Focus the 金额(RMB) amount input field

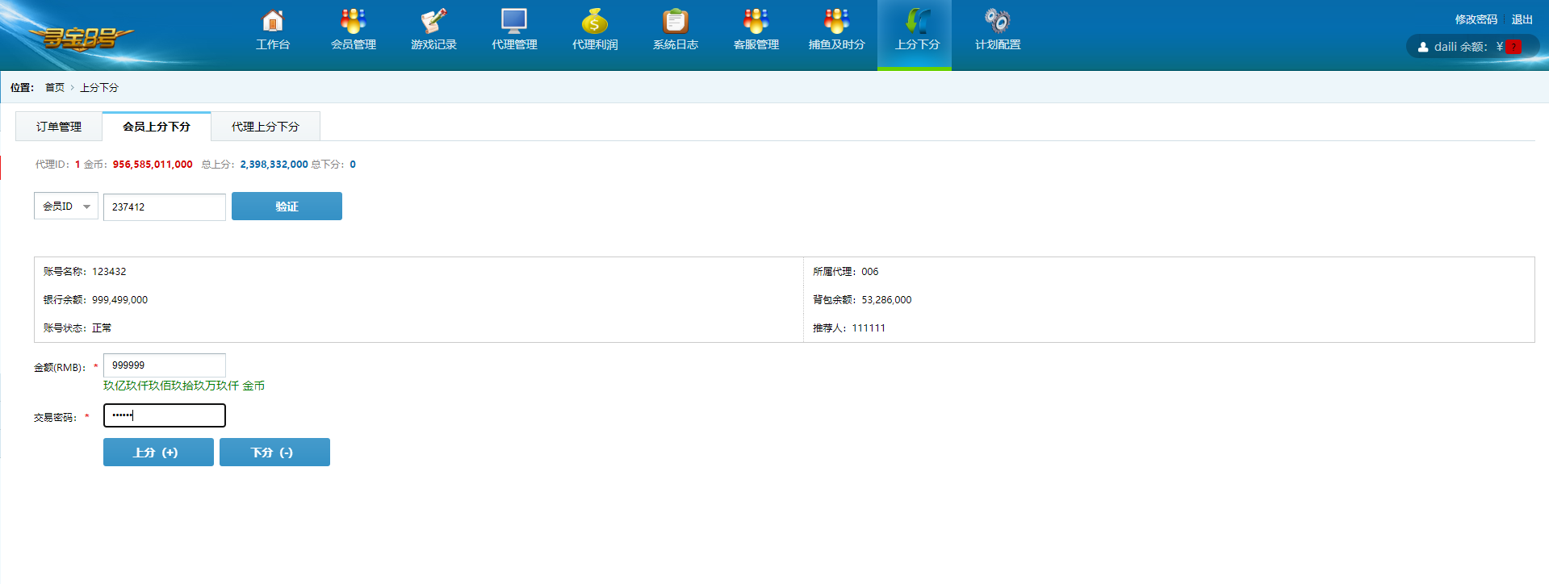165,365
